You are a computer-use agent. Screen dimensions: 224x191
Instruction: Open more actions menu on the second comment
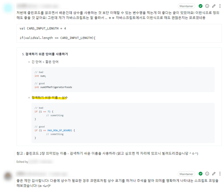[x=220, y=174]
